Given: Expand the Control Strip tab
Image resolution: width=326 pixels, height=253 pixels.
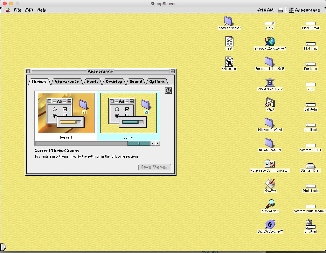Looking at the screenshot, I should (x=3, y=247).
